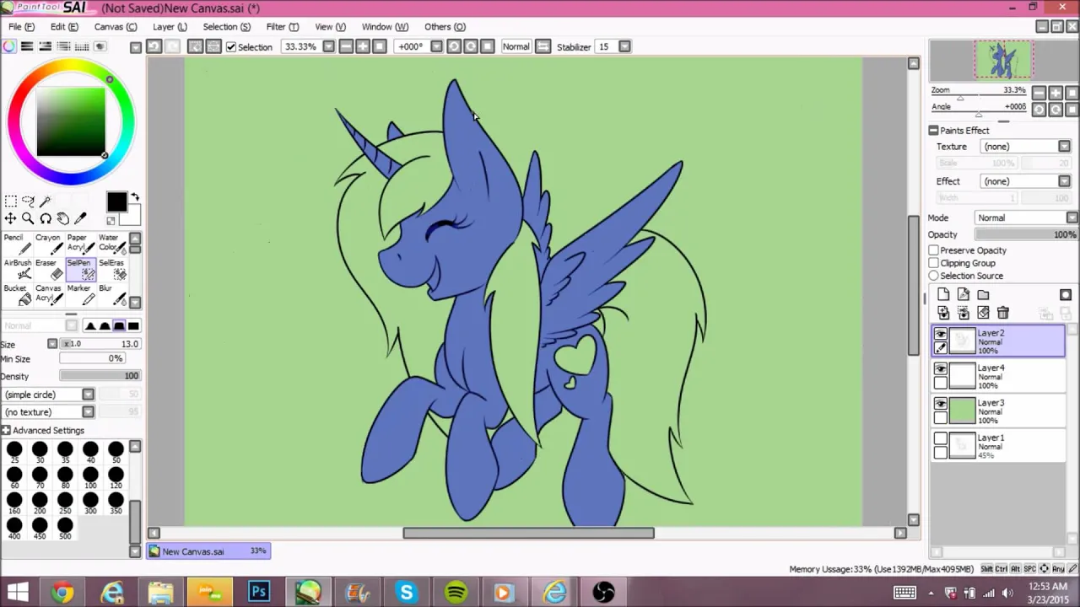Select the hand pan tool
Viewport: 1080px width, 607px height.
point(62,218)
